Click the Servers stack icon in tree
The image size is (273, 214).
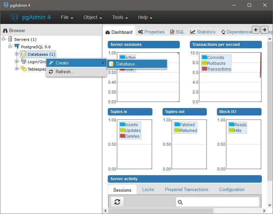tap(10, 39)
